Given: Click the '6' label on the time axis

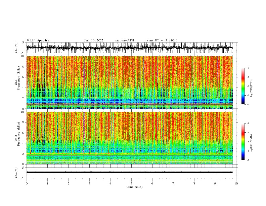Looking at the screenshot, I should coord(152,183).
